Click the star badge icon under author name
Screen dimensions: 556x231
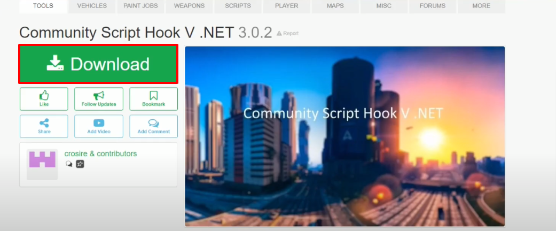point(80,164)
